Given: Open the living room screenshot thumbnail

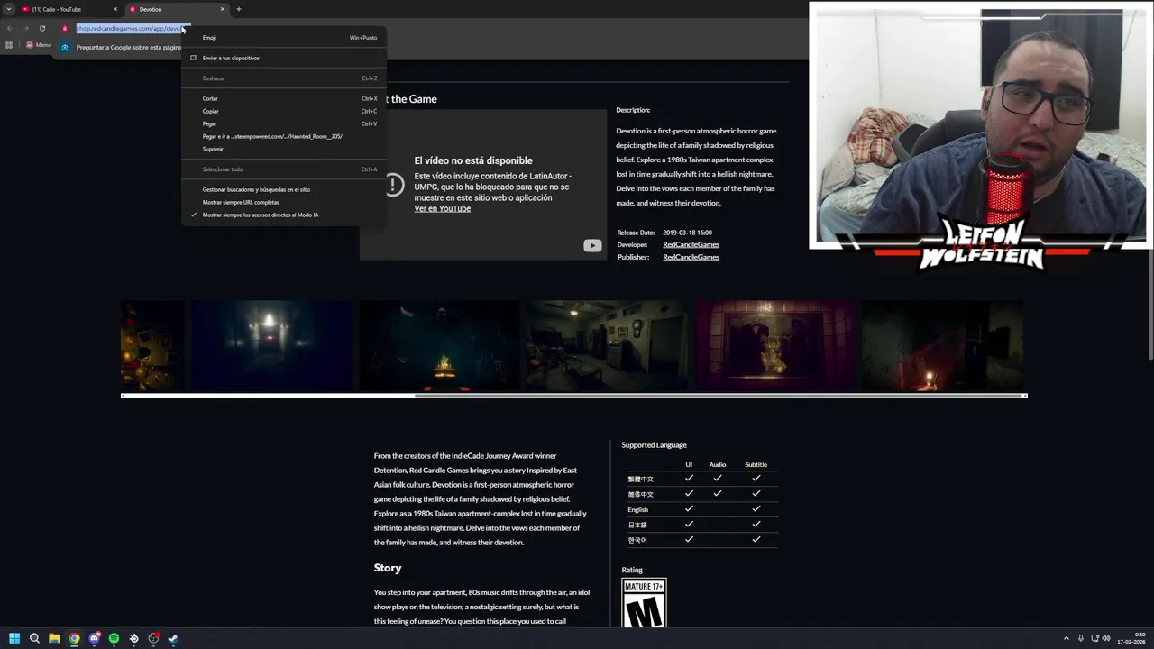Looking at the screenshot, I should point(607,346).
